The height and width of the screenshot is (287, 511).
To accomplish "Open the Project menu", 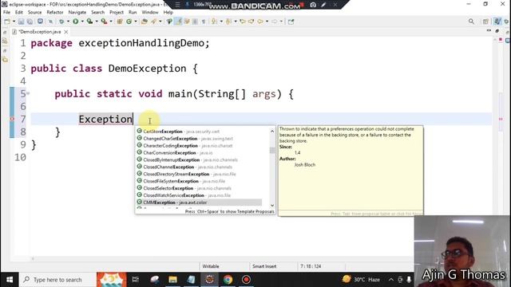I will click(x=117, y=13).
